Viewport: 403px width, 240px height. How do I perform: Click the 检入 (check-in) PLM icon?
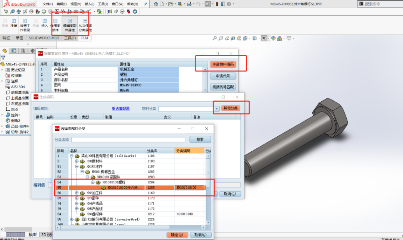pyautogui.click(x=44, y=23)
